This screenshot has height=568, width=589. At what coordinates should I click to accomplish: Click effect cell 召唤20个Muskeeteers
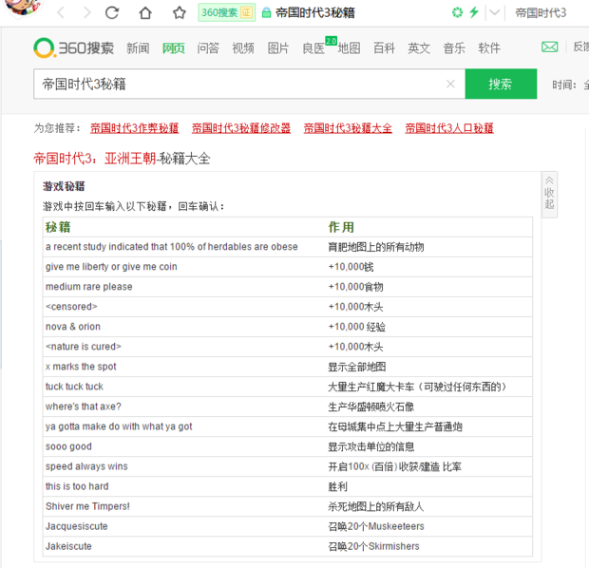(376, 526)
